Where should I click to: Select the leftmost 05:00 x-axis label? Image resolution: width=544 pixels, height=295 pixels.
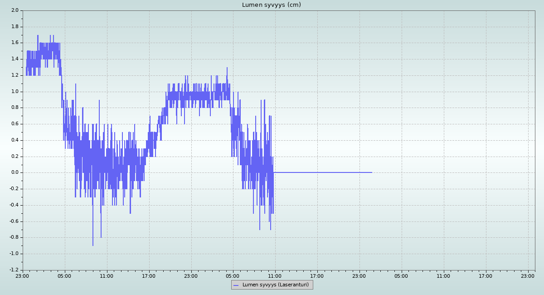(x=65, y=275)
